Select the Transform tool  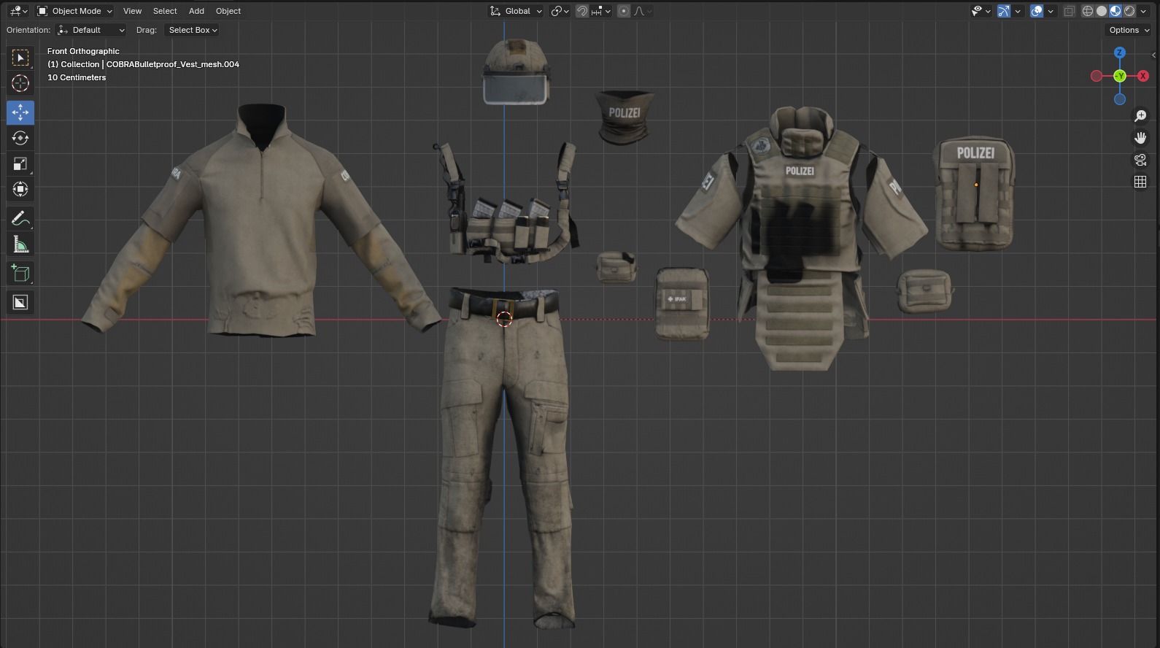pyautogui.click(x=20, y=189)
